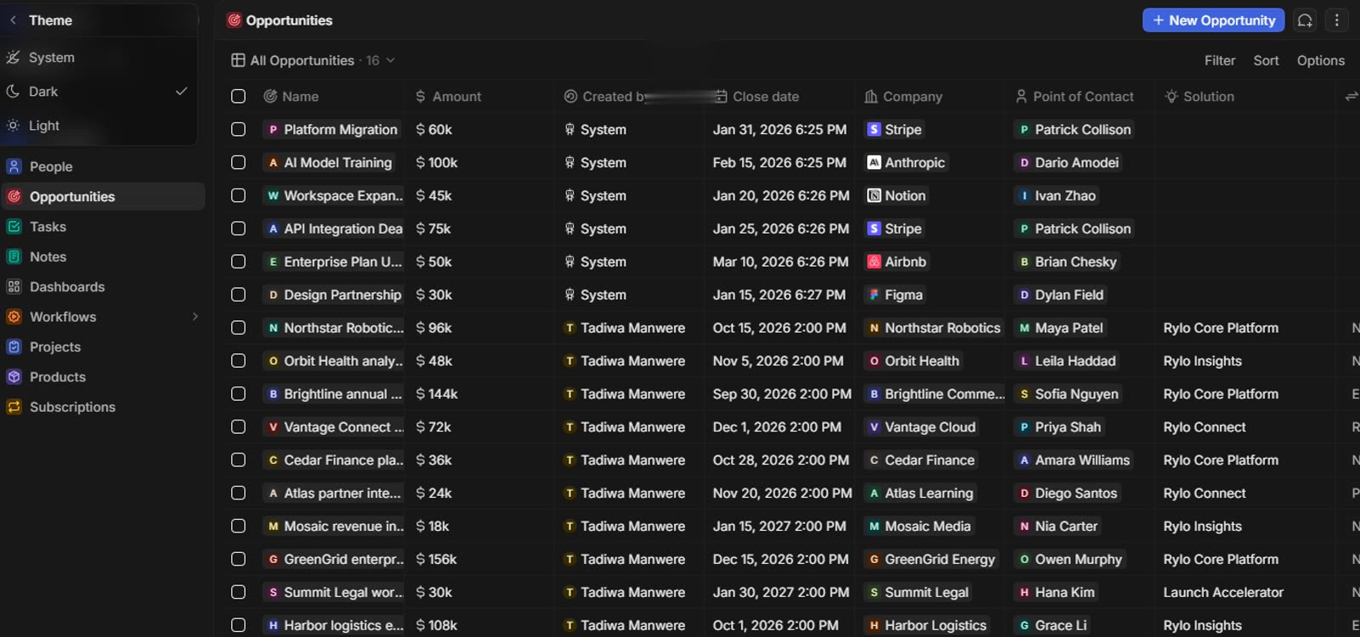Click the Opportunities target icon in header
Image resolution: width=1360 pixels, height=637 pixels.
235,20
